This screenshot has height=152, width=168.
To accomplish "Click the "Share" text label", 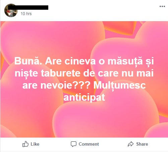I will click(x=142, y=144).
